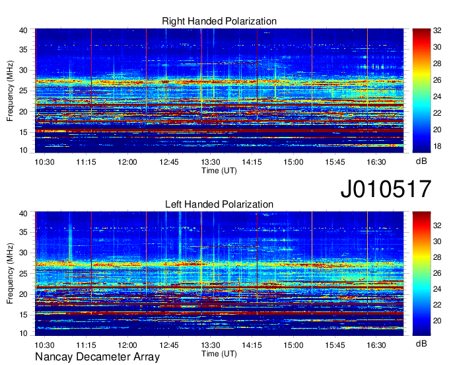Click the 40 MHz tick of Left Handed plot
Viewport: 449px width, 365px height.
tap(23, 214)
